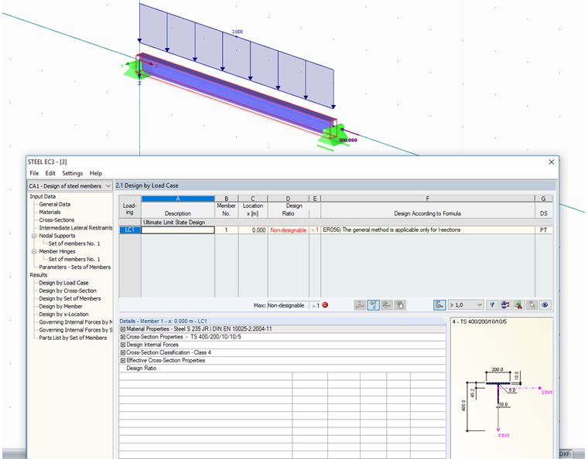Expand Effective Cross-Section Properties
The width and height of the screenshot is (588, 459).
(122, 361)
